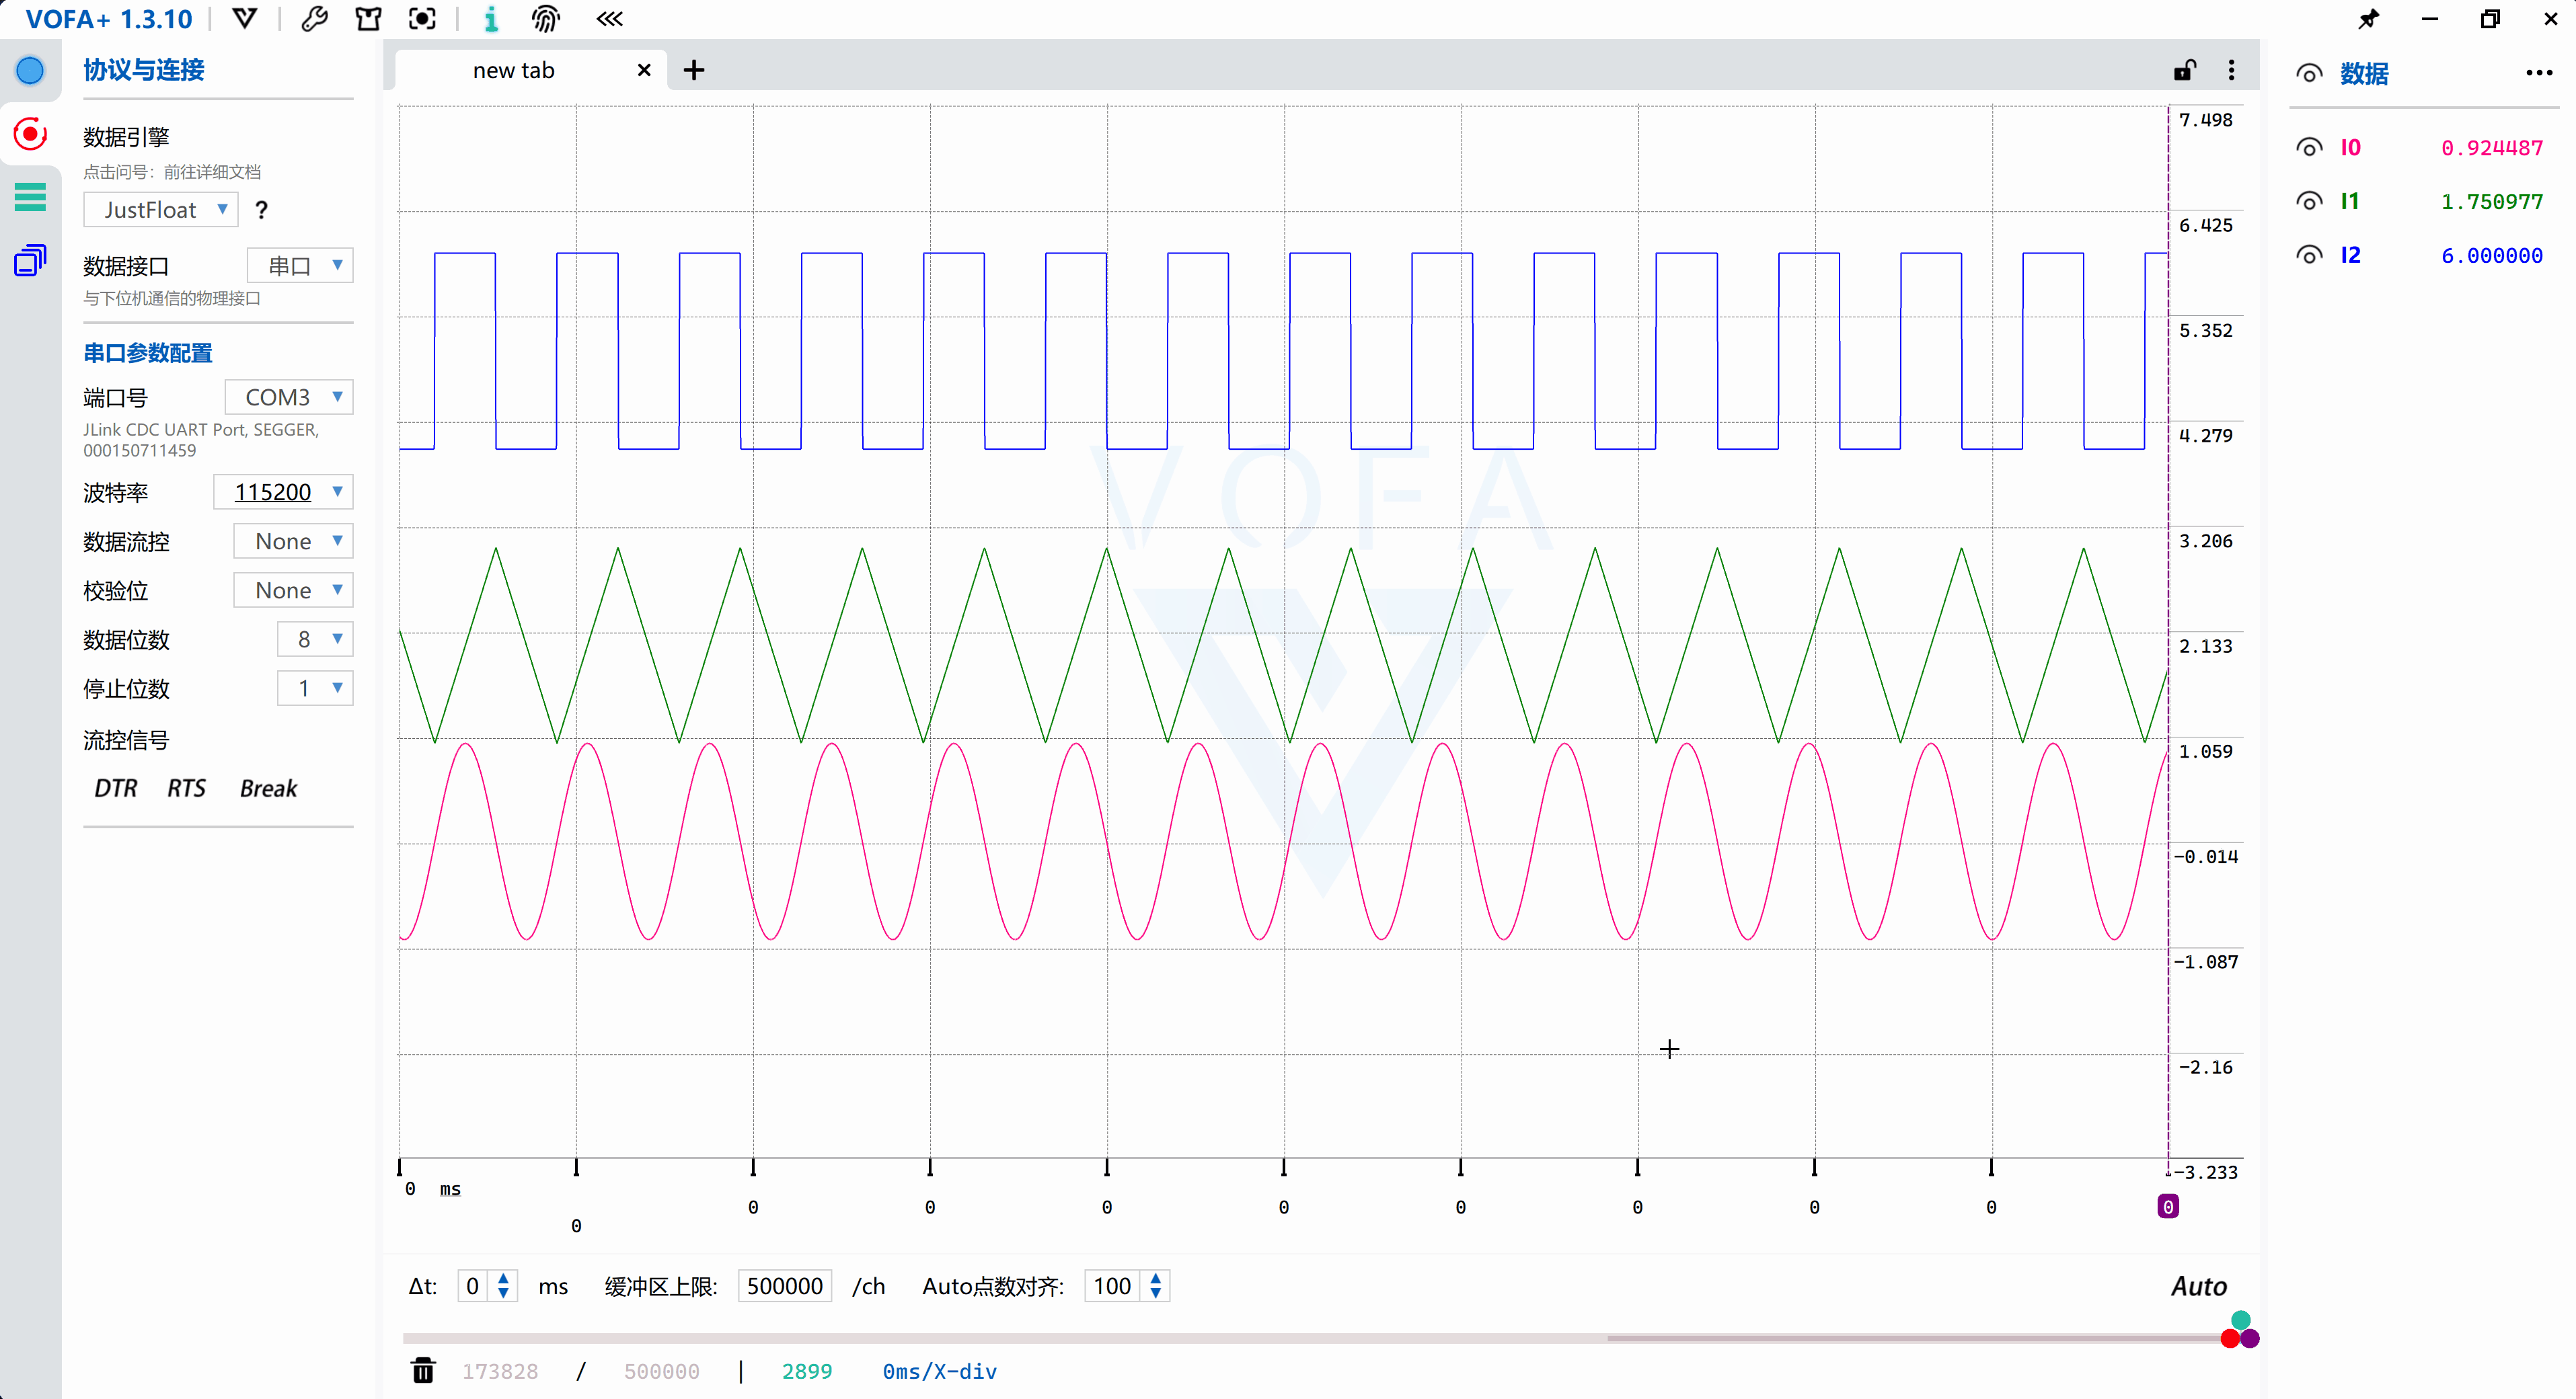
Task: Click the teal slider handle dot
Action: point(2241,1321)
